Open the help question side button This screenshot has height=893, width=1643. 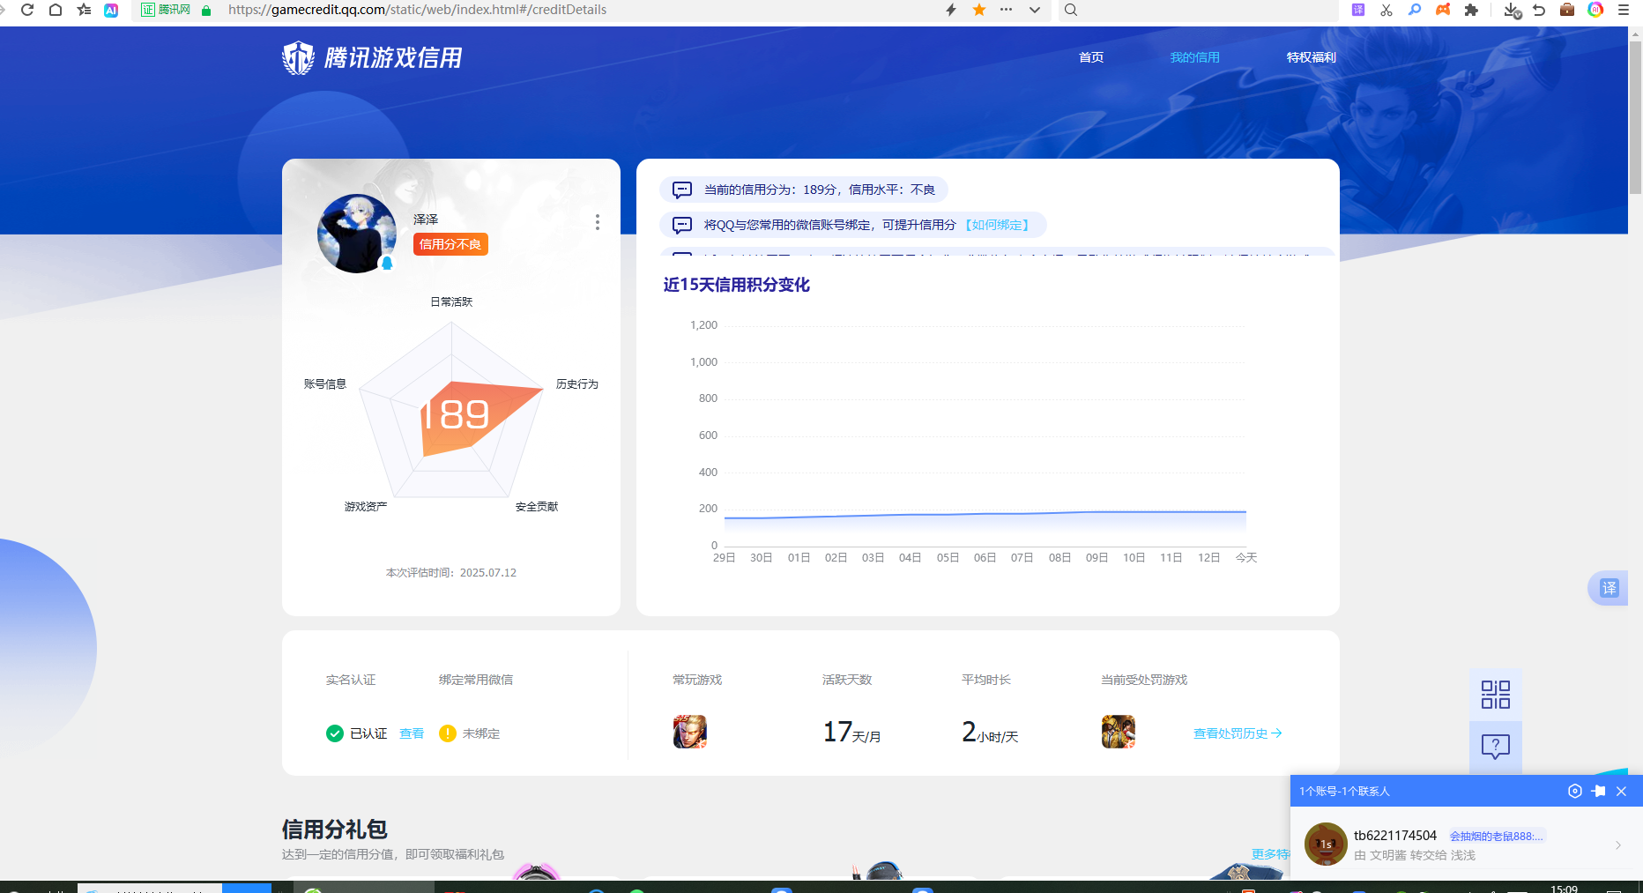point(1496,747)
